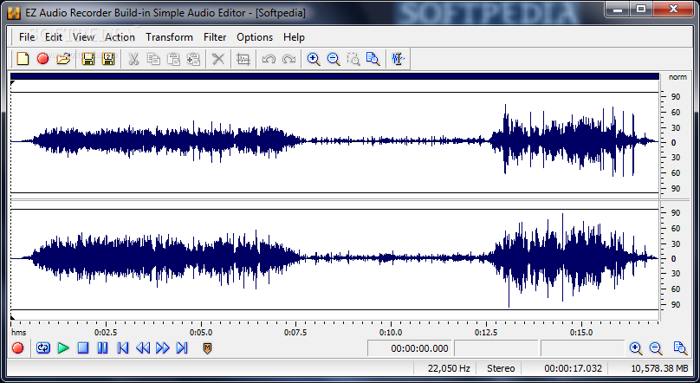The image size is (700, 383).
Task: Stop playback with the square button
Action: [x=83, y=348]
